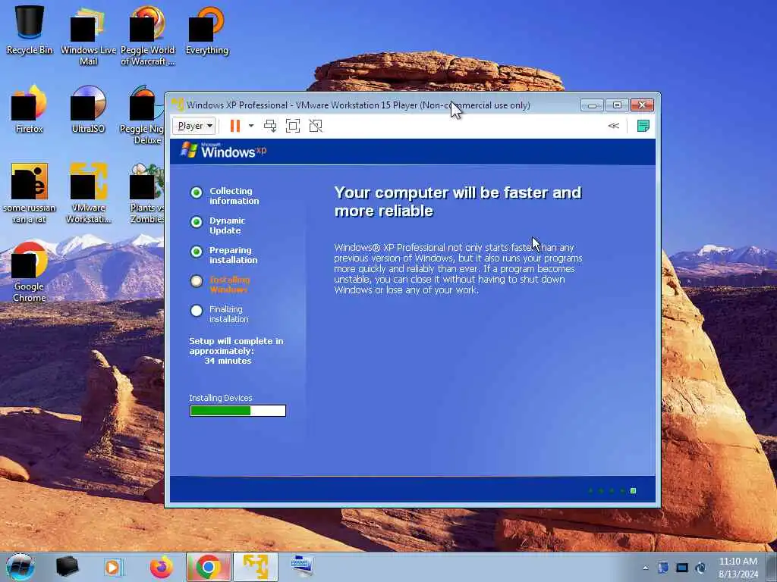Open the volume tray icon
Screen dimensions: 777x582
700,568
